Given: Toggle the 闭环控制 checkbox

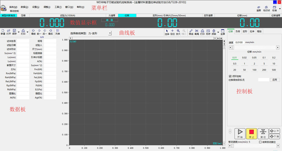Looking at the screenshot, I should tap(230, 76).
